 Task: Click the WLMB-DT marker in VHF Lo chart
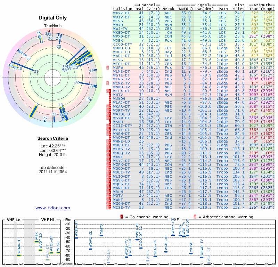19,255
